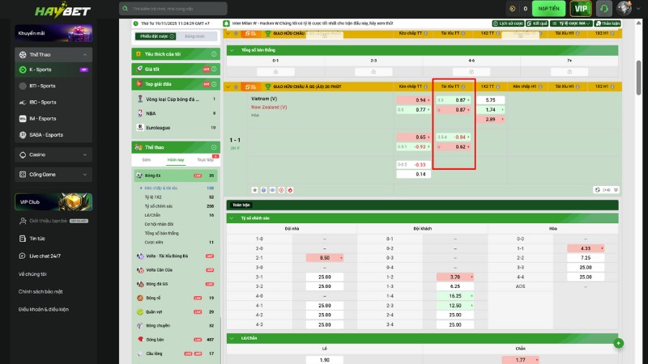Viewport: 648px width, 364px height.
Task: Toggle Phiếu đặt cược bet slip view
Action: point(153,36)
